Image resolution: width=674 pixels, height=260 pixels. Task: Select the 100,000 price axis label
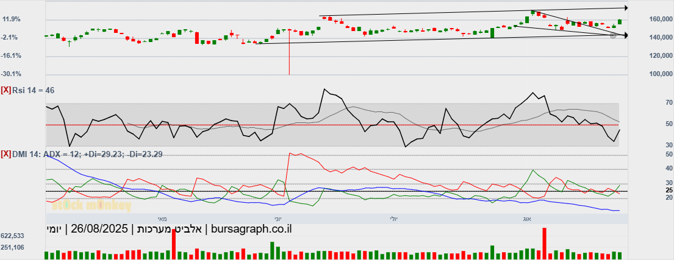(660, 74)
